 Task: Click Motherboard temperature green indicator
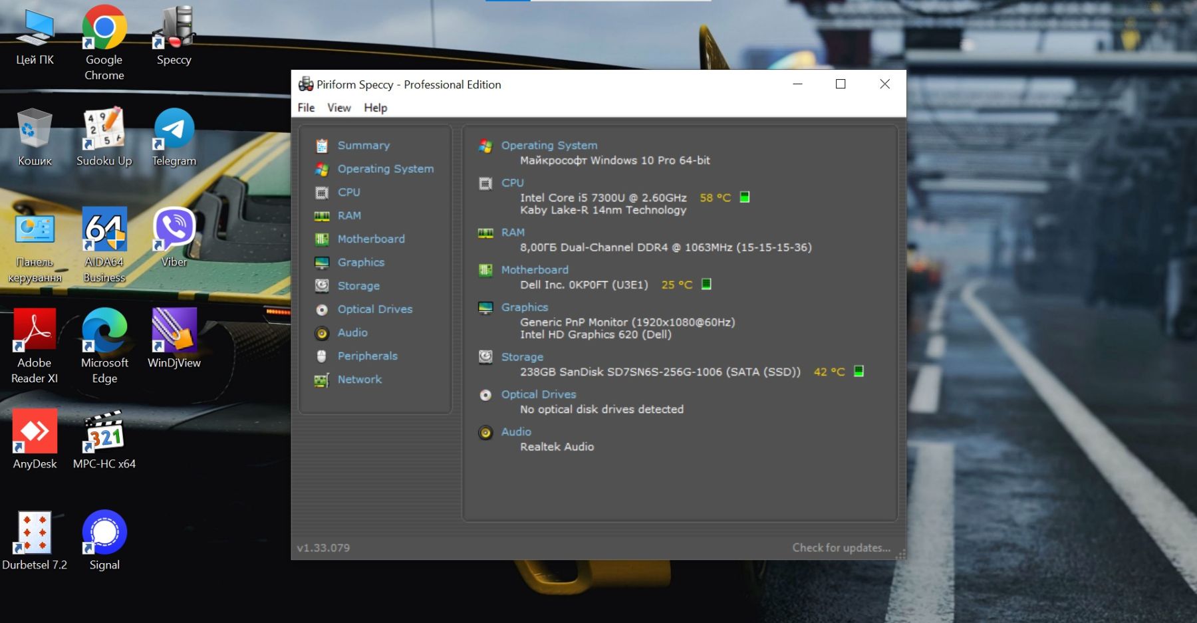point(706,284)
